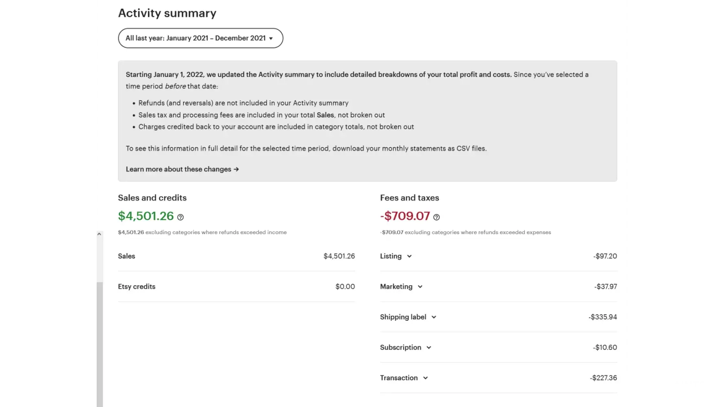Open the help icon beside $4,501.26 total
The width and height of the screenshot is (725, 407).
coord(180,217)
